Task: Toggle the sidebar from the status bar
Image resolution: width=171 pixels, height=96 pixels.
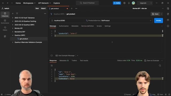Action: [2, 94]
